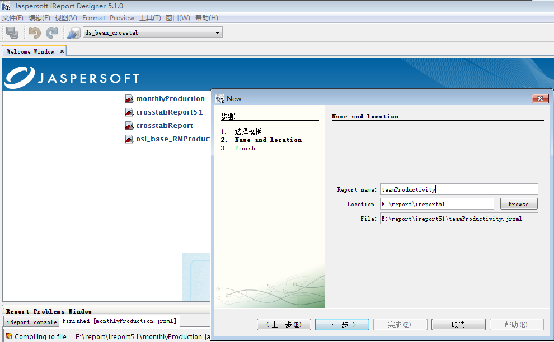The width and height of the screenshot is (554, 342).
Task: Focus the Report name input field
Action: tap(459, 189)
